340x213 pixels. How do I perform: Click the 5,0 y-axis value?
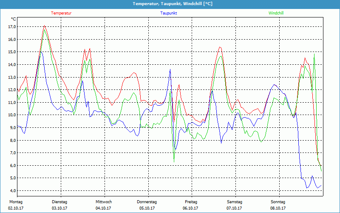click(x=13, y=178)
